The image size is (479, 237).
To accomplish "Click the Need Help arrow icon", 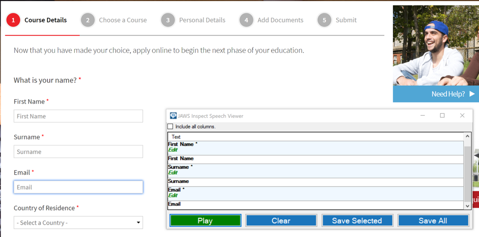I will pyautogui.click(x=472, y=94).
